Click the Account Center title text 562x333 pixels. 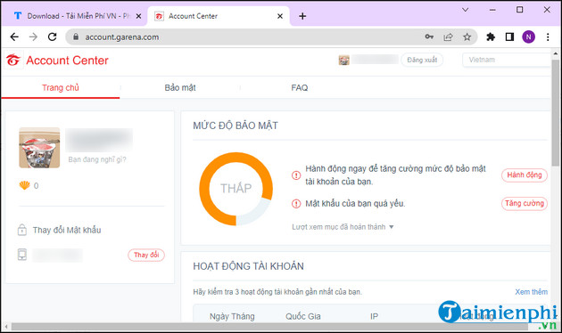pos(68,60)
